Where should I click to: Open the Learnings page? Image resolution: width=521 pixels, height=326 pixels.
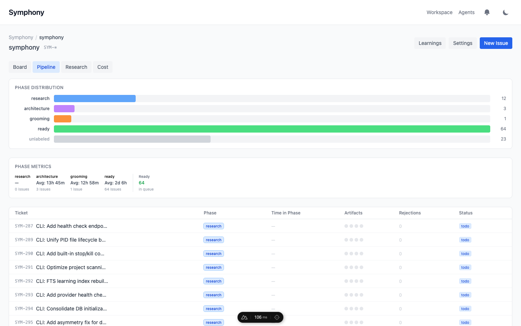pyautogui.click(x=430, y=43)
